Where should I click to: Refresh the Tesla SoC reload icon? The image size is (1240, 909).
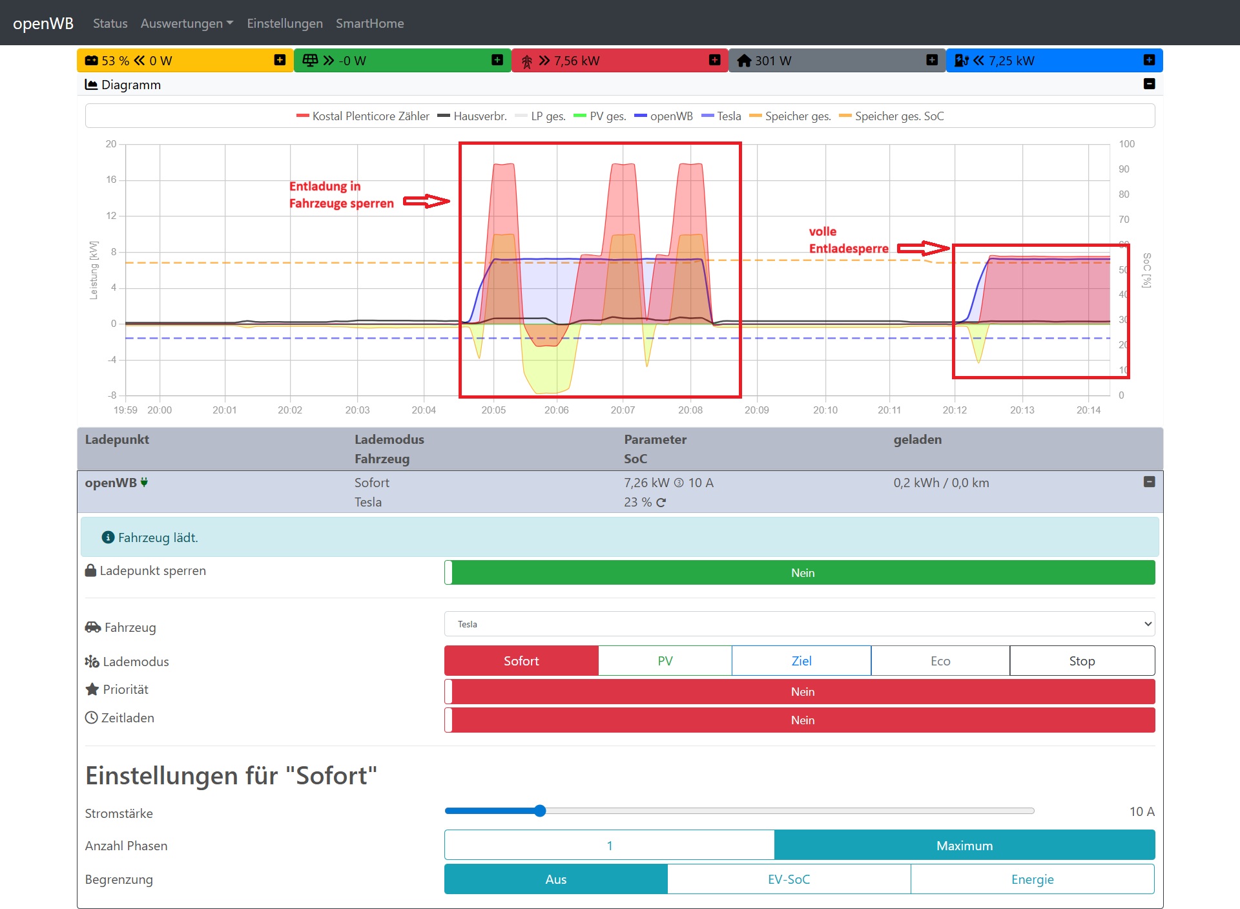click(661, 503)
